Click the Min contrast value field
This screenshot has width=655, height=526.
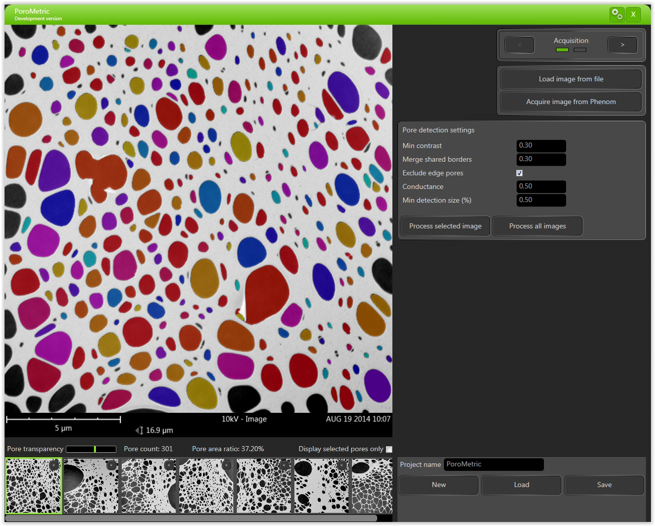(541, 146)
